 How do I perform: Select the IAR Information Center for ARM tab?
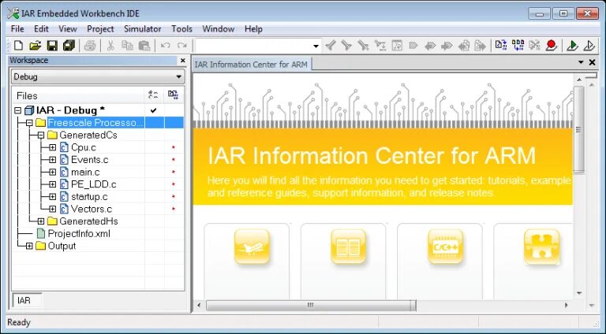point(251,65)
